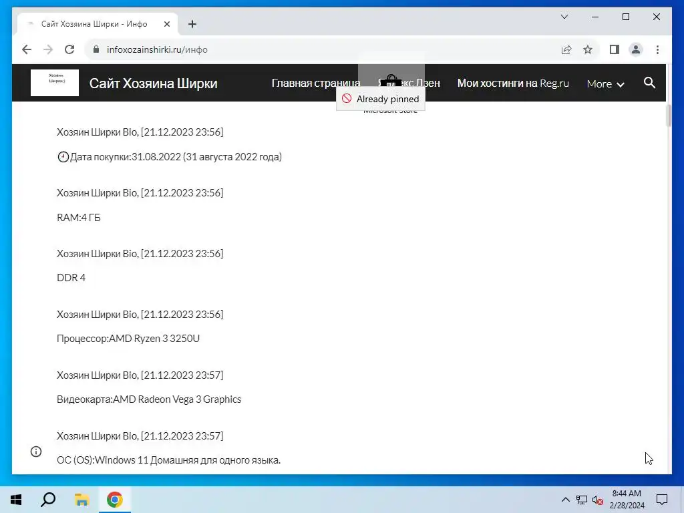Open Chrome's three-dot menu
684x513 pixels.
click(657, 49)
